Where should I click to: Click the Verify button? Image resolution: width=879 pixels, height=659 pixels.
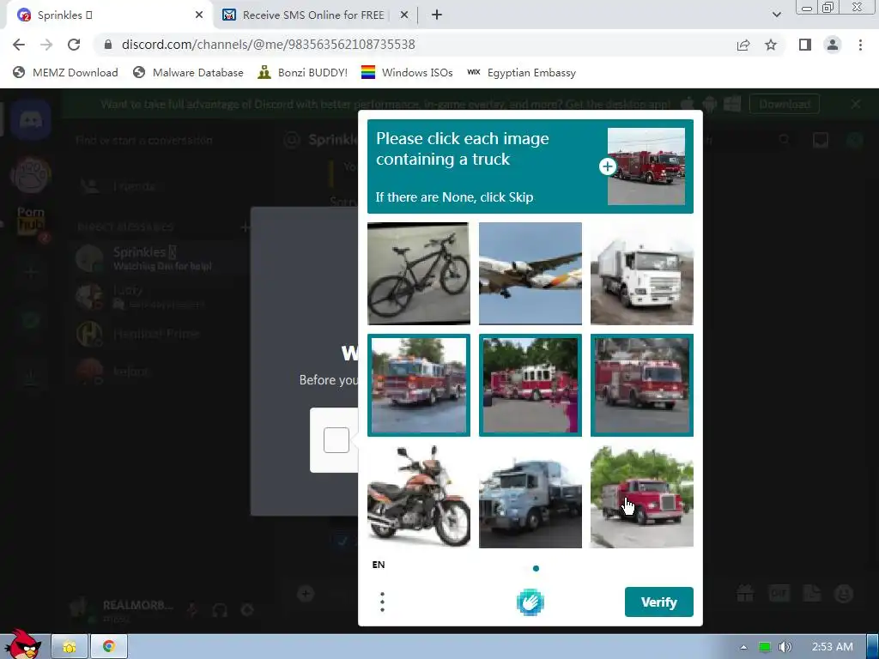(658, 602)
